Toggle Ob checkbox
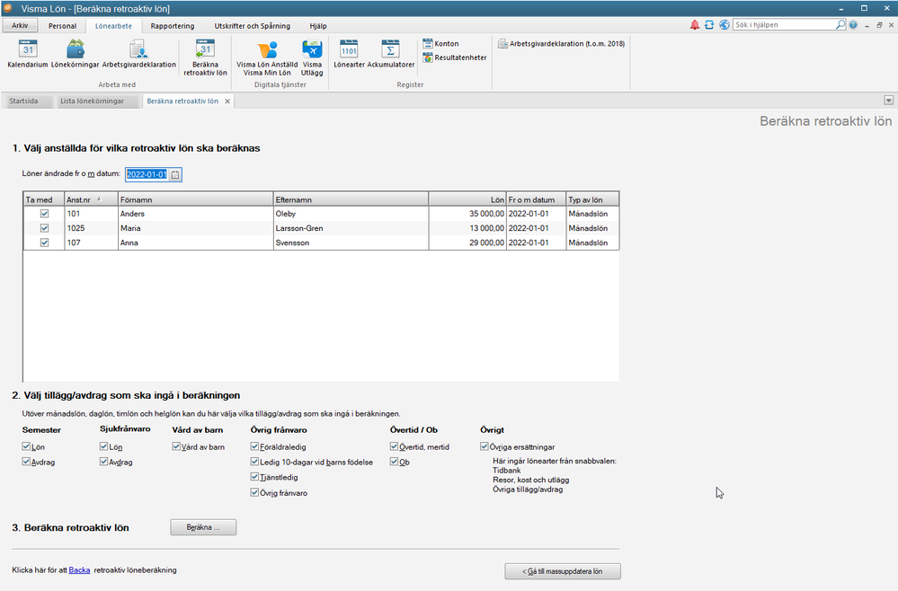The image size is (898, 591). [x=394, y=461]
